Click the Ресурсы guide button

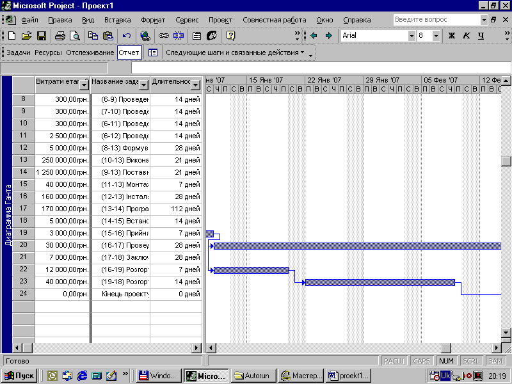pos(48,52)
